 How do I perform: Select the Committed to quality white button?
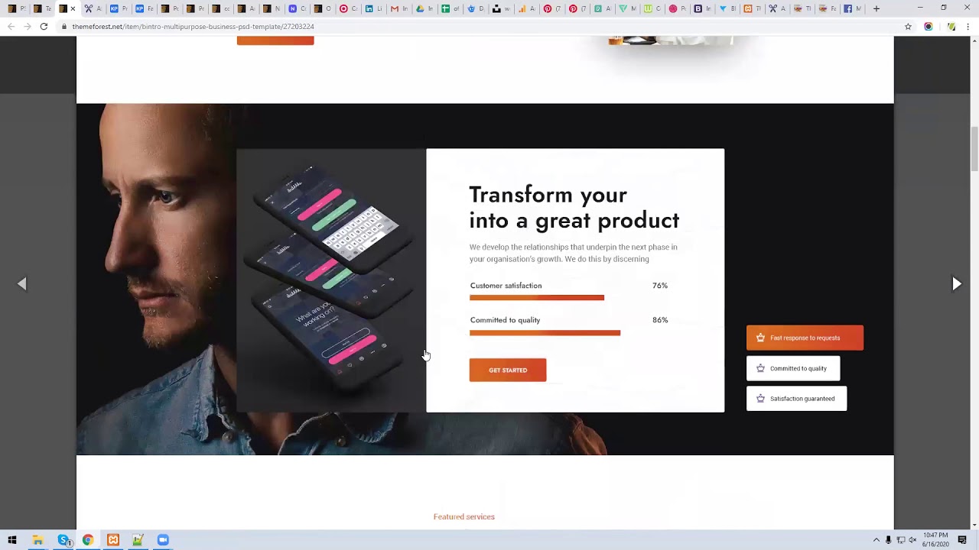[x=793, y=368]
